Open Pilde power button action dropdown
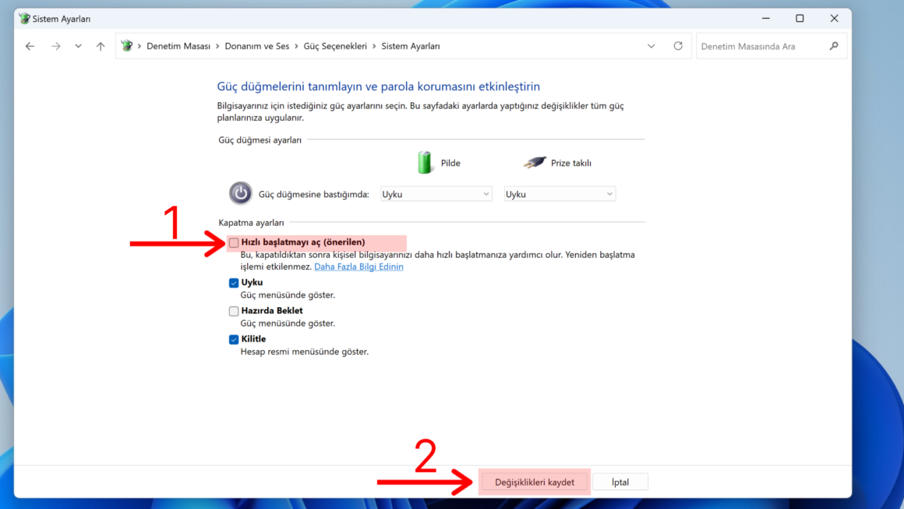The image size is (904, 509). click(x=436, y=194)
